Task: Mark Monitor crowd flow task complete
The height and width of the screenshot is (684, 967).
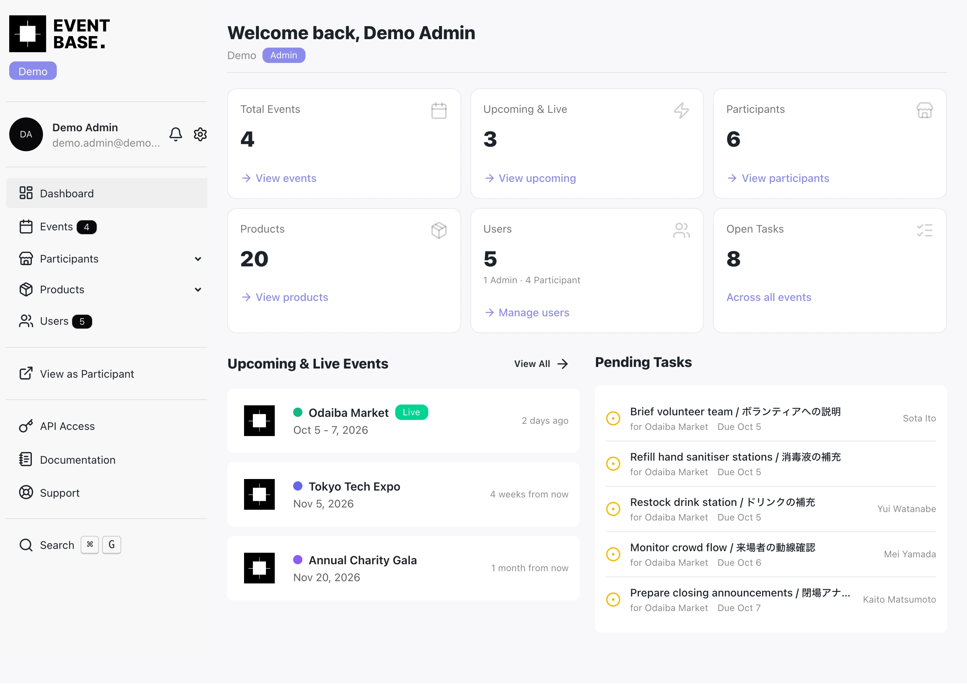Action: [613, 554]
